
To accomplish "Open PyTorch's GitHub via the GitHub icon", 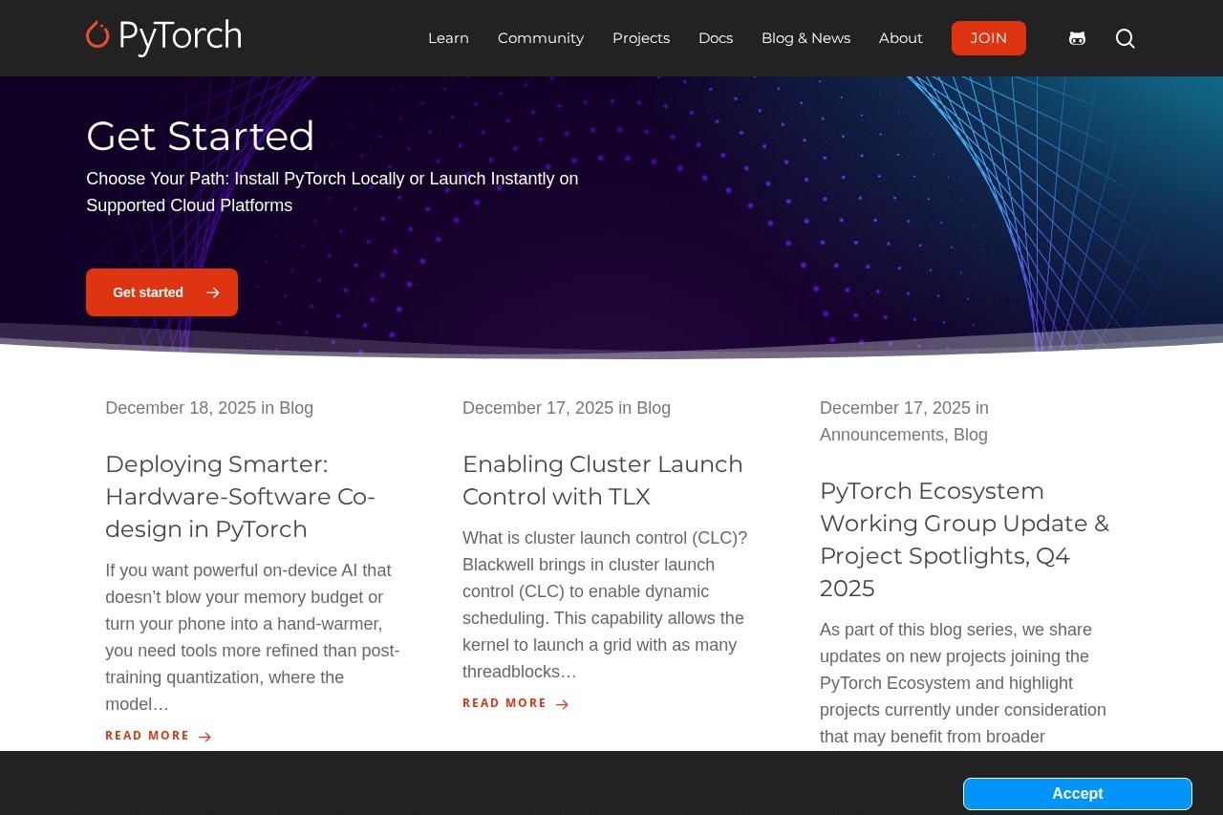I will pos(1077,37).
